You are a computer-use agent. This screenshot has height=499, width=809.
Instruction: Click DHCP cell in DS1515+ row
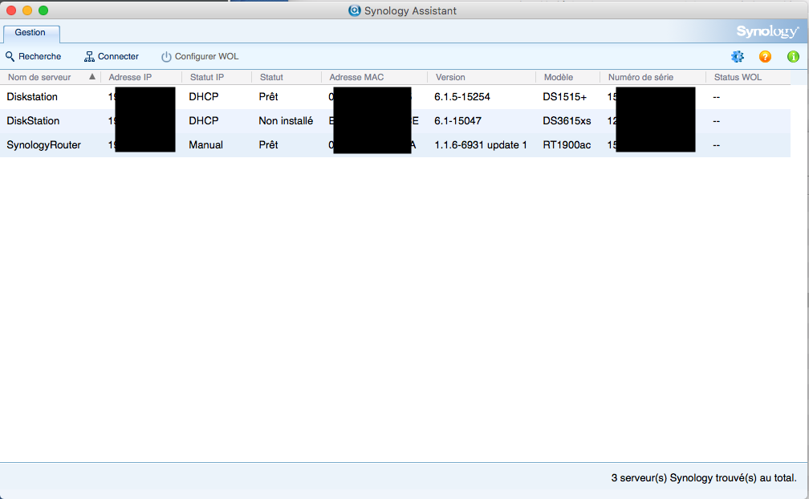coord(204,97)
